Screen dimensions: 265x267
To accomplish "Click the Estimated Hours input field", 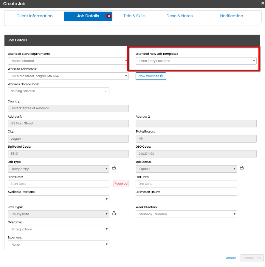I will (186, 199).
